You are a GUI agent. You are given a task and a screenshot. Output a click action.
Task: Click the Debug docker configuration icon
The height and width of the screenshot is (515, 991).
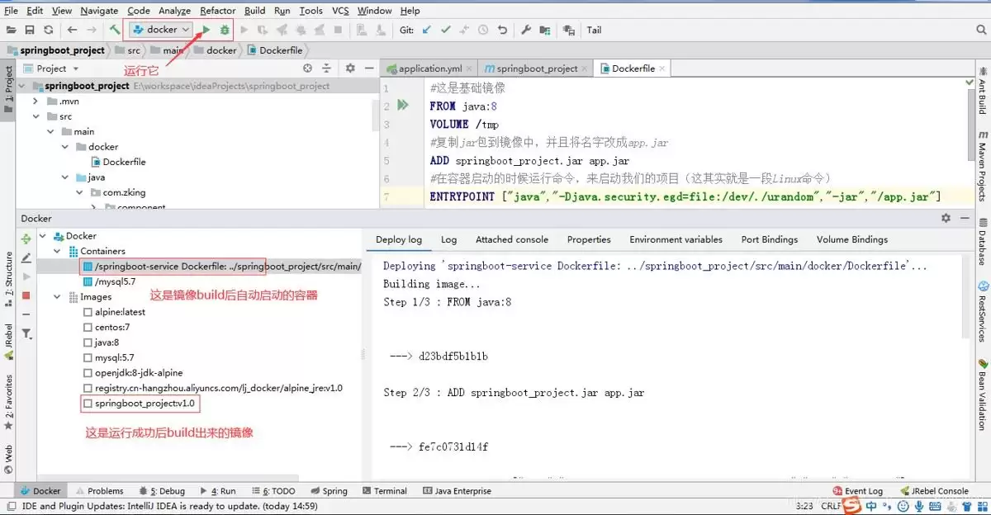tap(223, 29)
